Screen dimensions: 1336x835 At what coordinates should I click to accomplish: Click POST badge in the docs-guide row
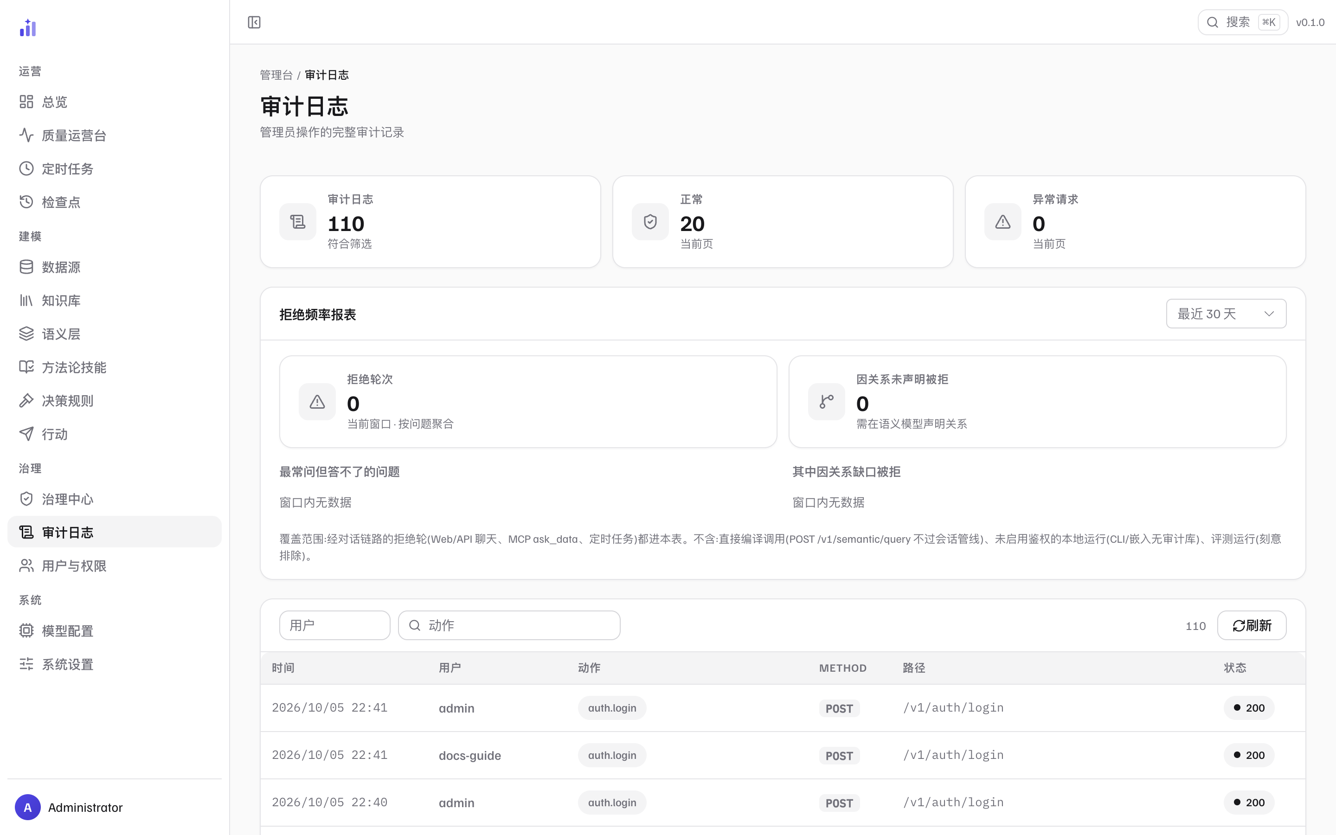[839, 756]
